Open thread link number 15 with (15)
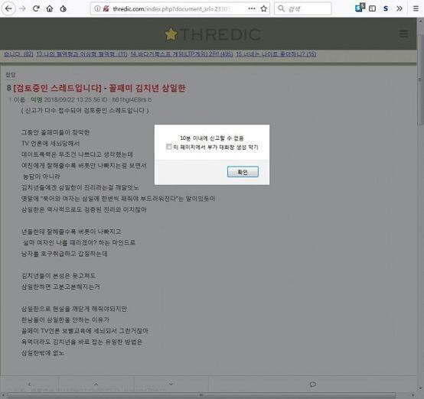Screen dimensions: 424x399 [x=276, y=54]
